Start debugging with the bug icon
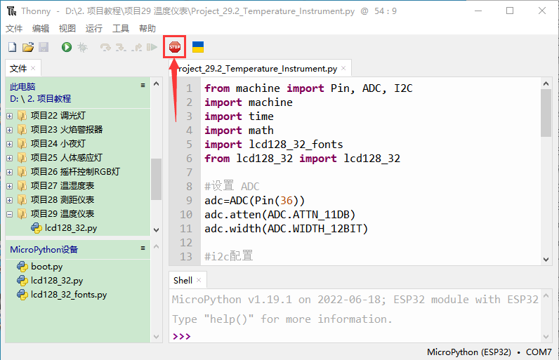Image resolution: width=559 pixels, height=360 pixels. click(82, 47)
